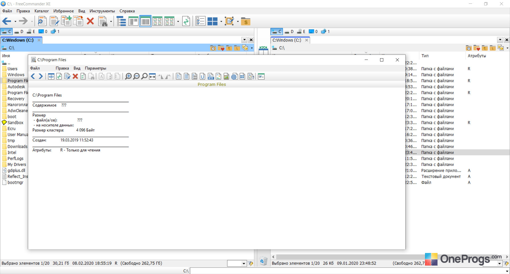Select the Users folder in left panel

[x=12, y=69]
